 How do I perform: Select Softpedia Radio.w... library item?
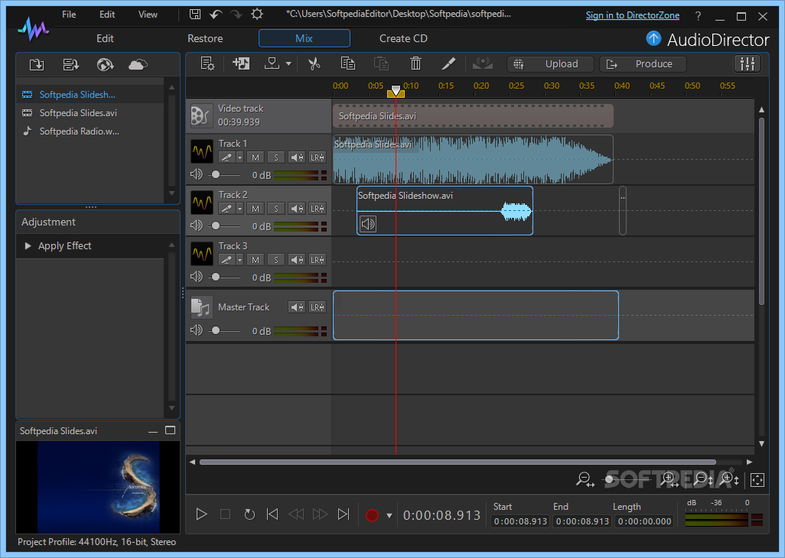90,131
